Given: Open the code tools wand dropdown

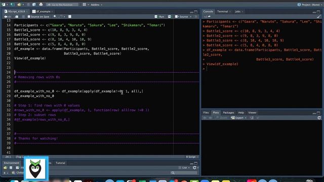Looking at the screenshot, I should pyautogui.click(x=62, y=17).
